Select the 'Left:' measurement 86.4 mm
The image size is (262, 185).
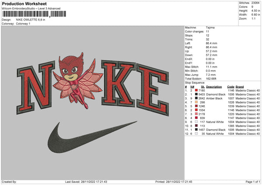point(211,43)
